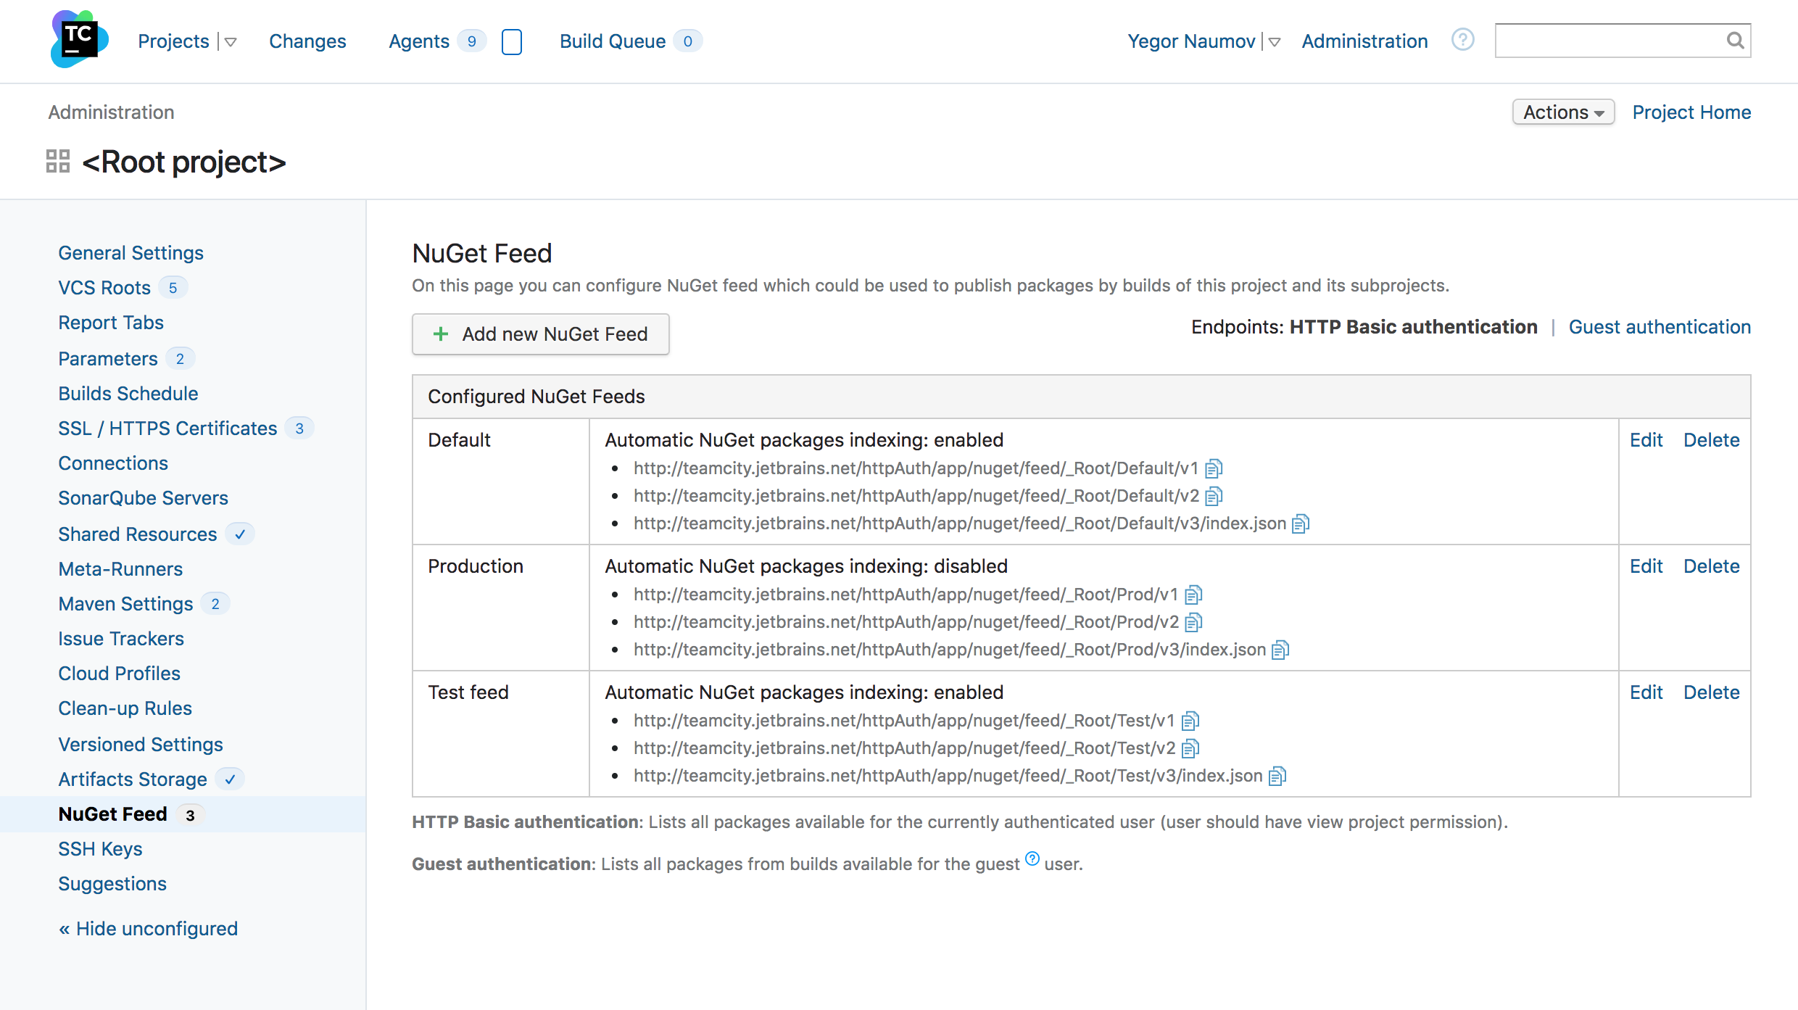
Task: Expand the Yegor Naumov user menu arrow
Action: click(1274, 42)
